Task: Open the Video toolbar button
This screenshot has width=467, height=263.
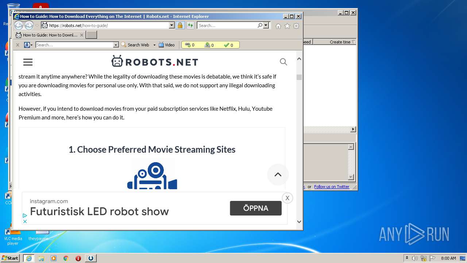Action: click(x=167, y=45)
